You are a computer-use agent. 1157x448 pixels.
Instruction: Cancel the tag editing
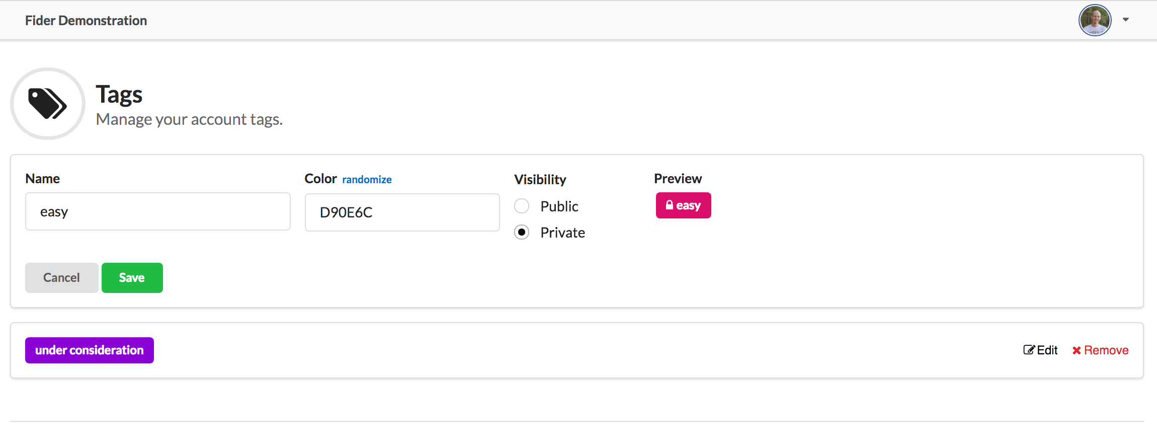(61, 277)
